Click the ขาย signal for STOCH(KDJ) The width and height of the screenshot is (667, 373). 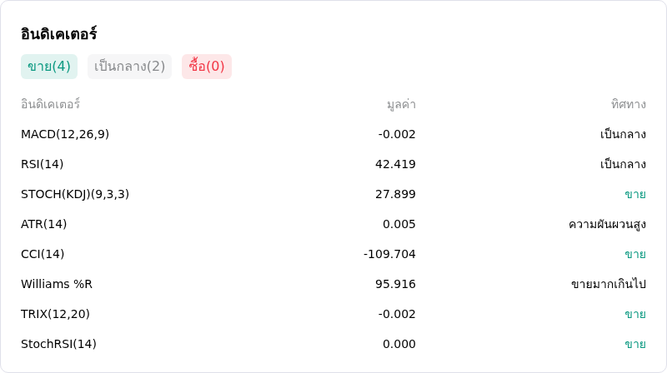pos(635,194)
